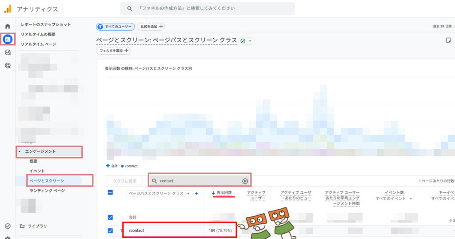Open the checkmark admin icon at bottom left

coord(8,226)
